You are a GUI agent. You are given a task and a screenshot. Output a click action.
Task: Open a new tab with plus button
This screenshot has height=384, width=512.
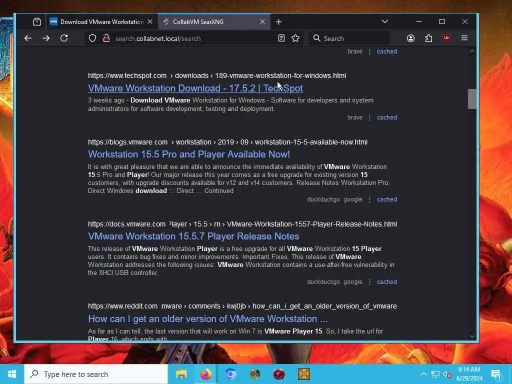coord(278,22)
